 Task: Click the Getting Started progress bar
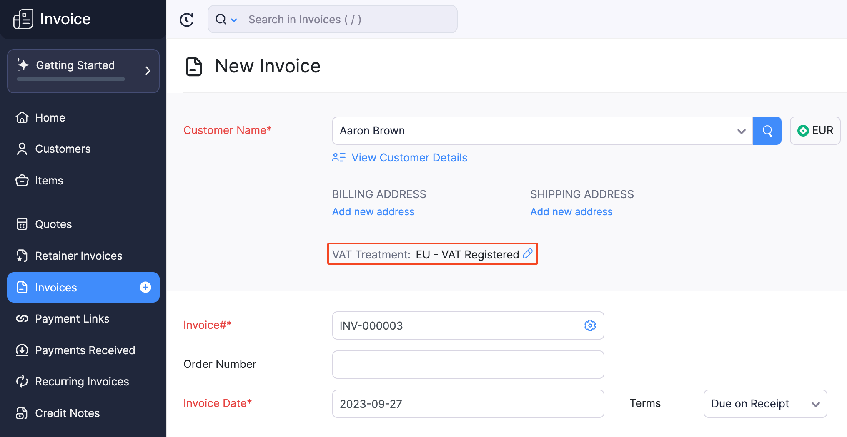coord(70,79)
